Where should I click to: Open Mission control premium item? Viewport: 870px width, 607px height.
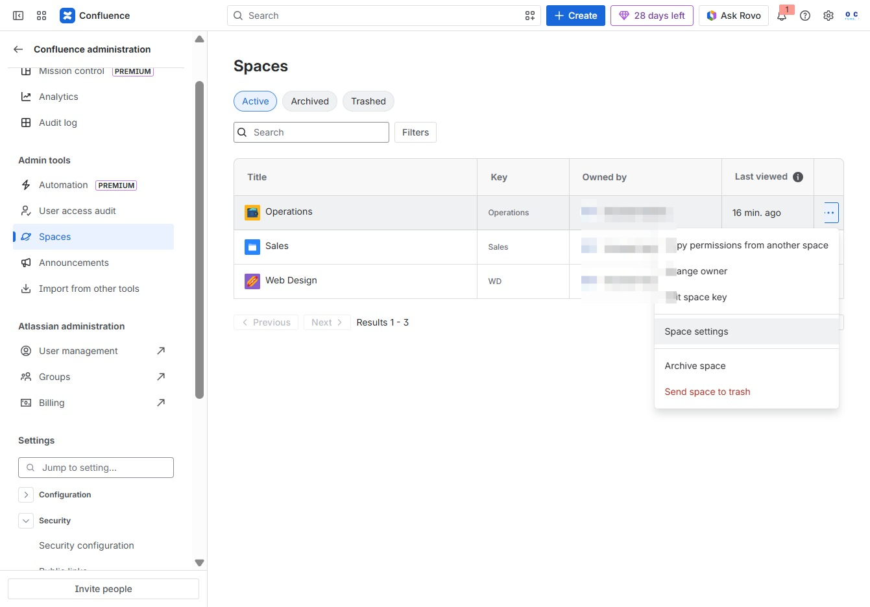point(93,71)
